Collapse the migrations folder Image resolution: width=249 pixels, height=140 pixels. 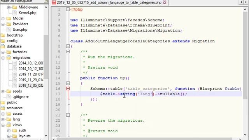(x=3, y=58)
